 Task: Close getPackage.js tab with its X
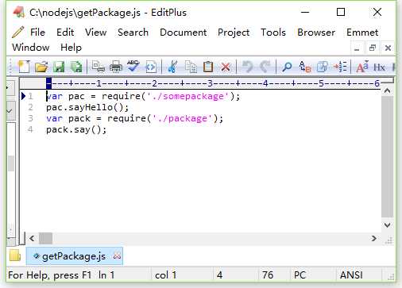tap(117, 255)
